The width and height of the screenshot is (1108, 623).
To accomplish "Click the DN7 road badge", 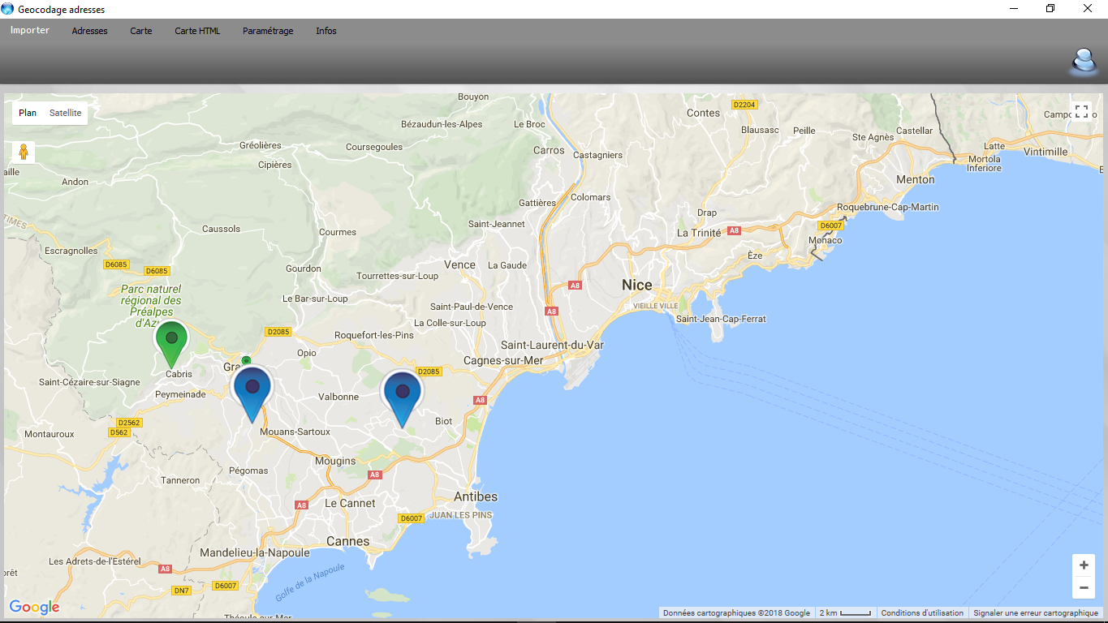I will 182,591.
